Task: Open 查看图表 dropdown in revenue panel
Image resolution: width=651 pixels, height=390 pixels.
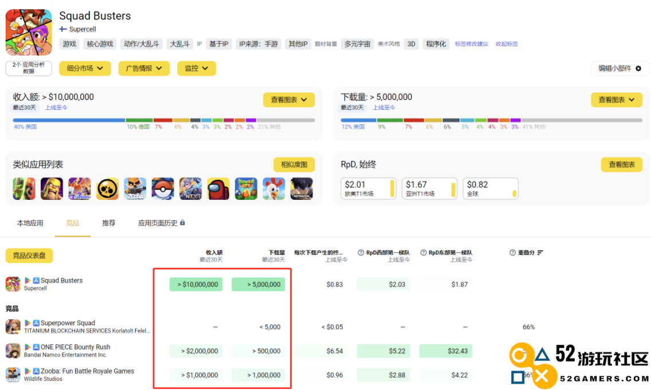Action: point(289,100)
